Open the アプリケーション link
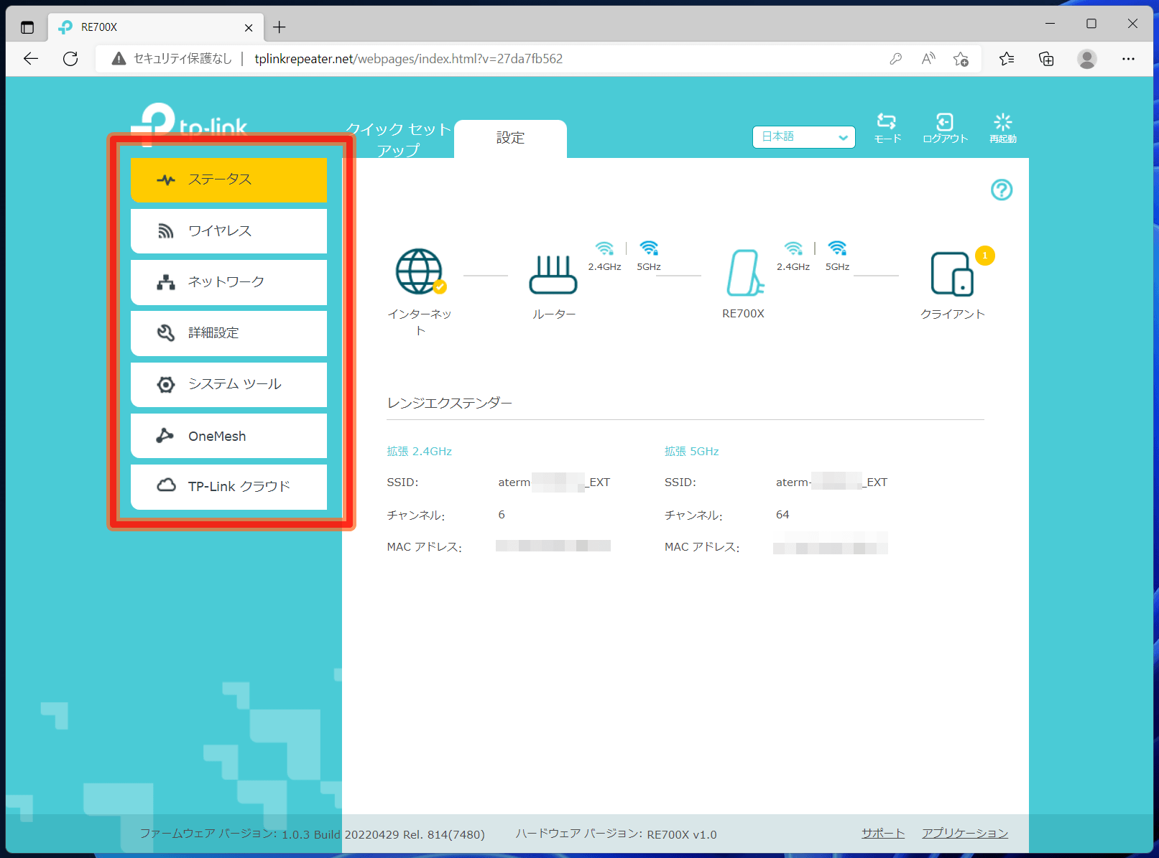The image size is (1159, 858). pos(965,834)
